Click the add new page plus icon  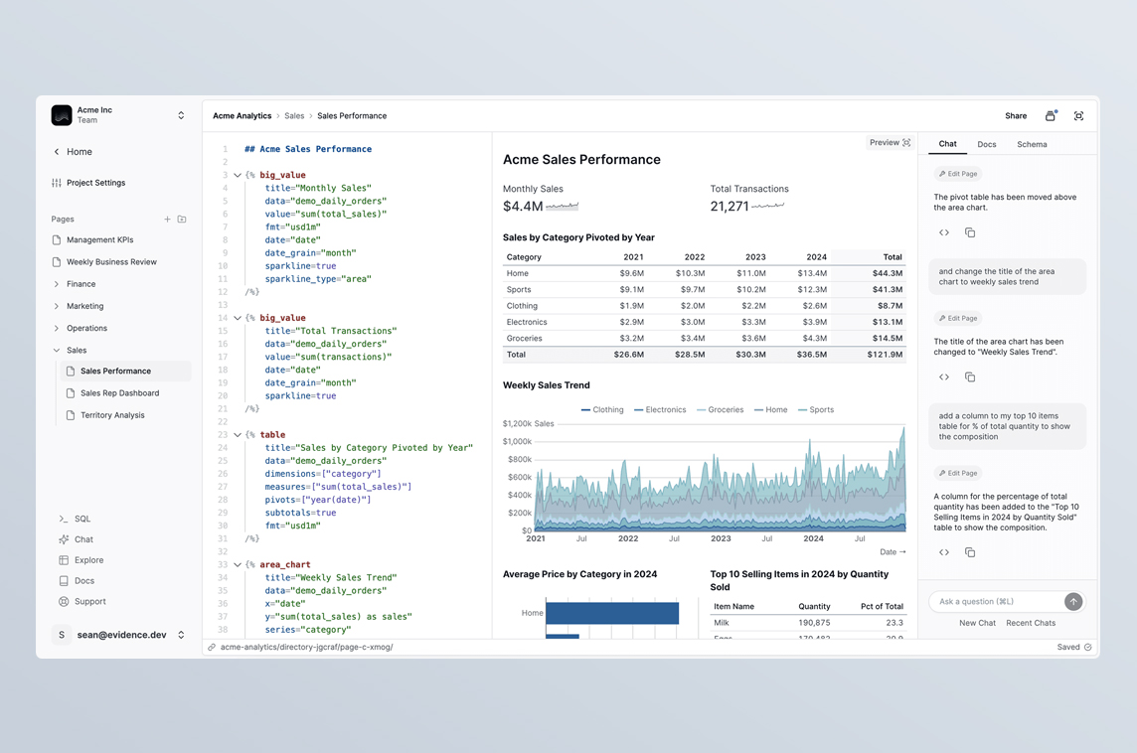pos(167,220)
